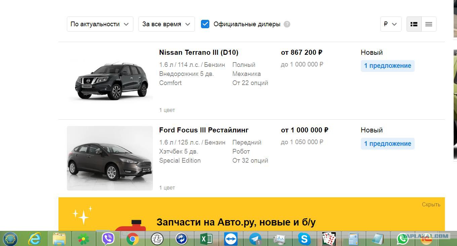Click the Nissan Terrano photo
The height and width of the screenshot is (246, 457).
[x=110, y=81]
